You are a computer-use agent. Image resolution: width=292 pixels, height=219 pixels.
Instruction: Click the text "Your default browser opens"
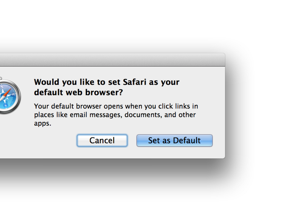pyautogui.click(x=73, y=106)
